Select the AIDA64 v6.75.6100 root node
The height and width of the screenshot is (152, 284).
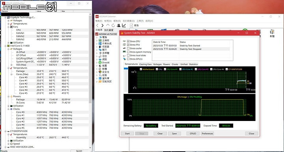pyautogui.click(x=106, y=34)
